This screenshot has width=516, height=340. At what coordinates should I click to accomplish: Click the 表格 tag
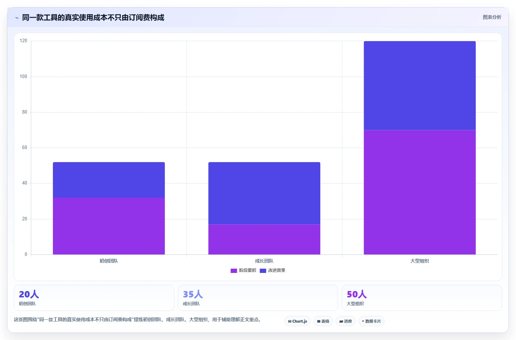point(323,321)
